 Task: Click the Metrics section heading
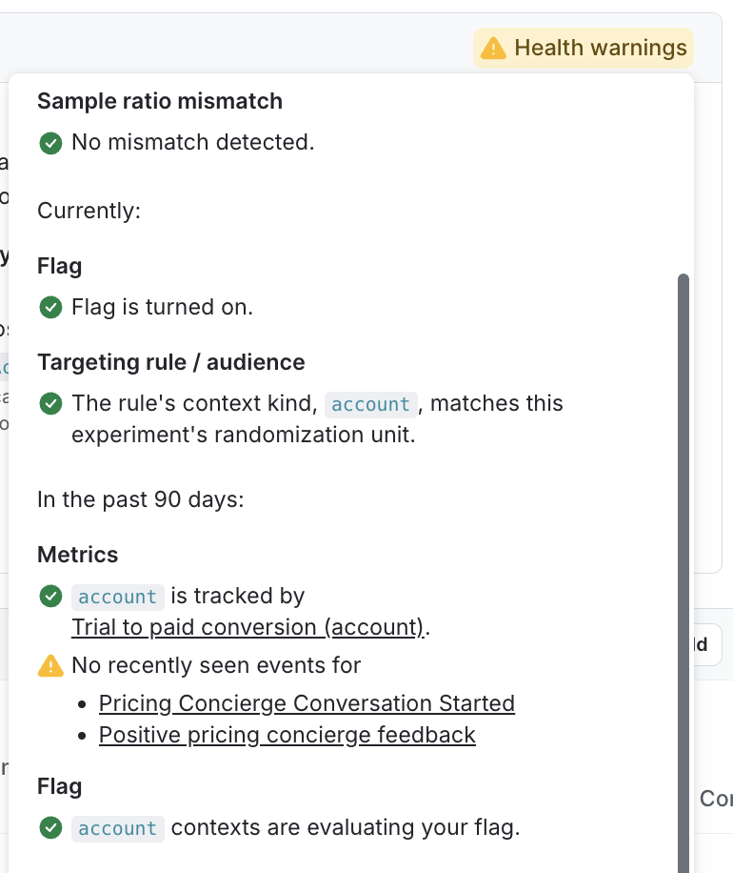pyautogui.click(x=78, y=555)
